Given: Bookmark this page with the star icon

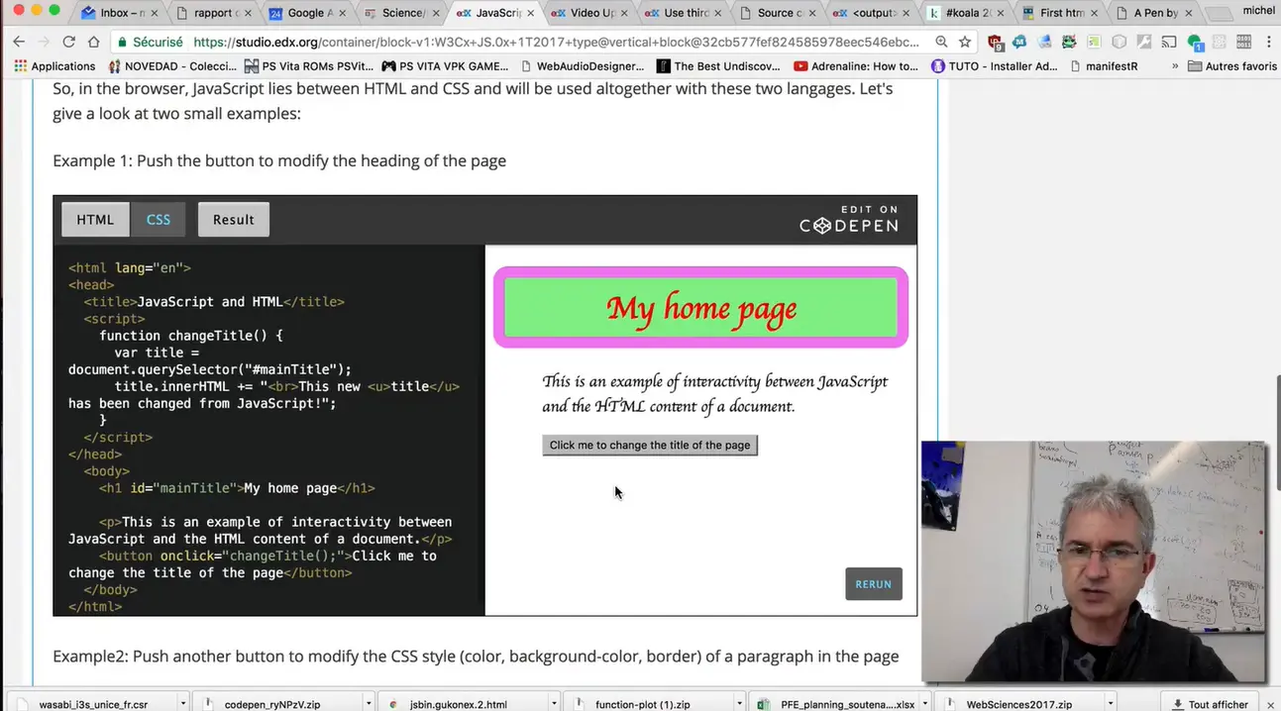Looking at the screenshot, I should click(x=967, y=42).
